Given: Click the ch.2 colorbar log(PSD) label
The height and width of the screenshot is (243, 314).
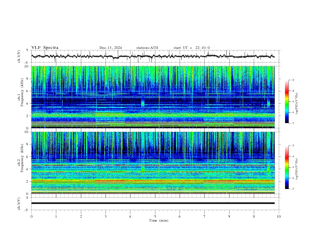Looking at the screenshot, I should tap(297, 169).
